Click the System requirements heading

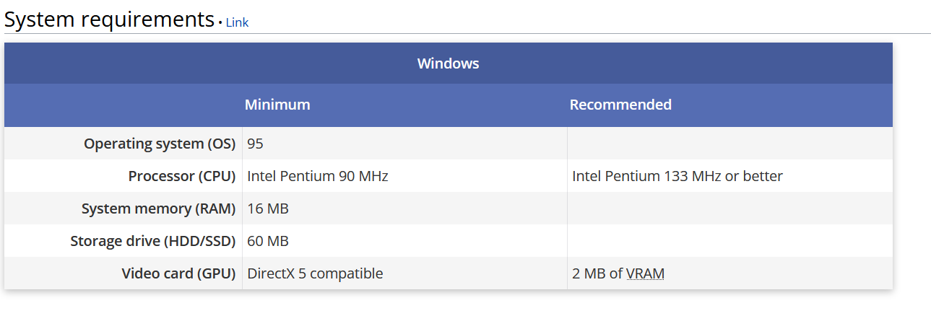109,19
